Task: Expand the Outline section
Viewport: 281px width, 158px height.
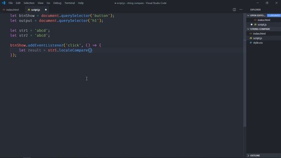Action: (x=248, y=155)
